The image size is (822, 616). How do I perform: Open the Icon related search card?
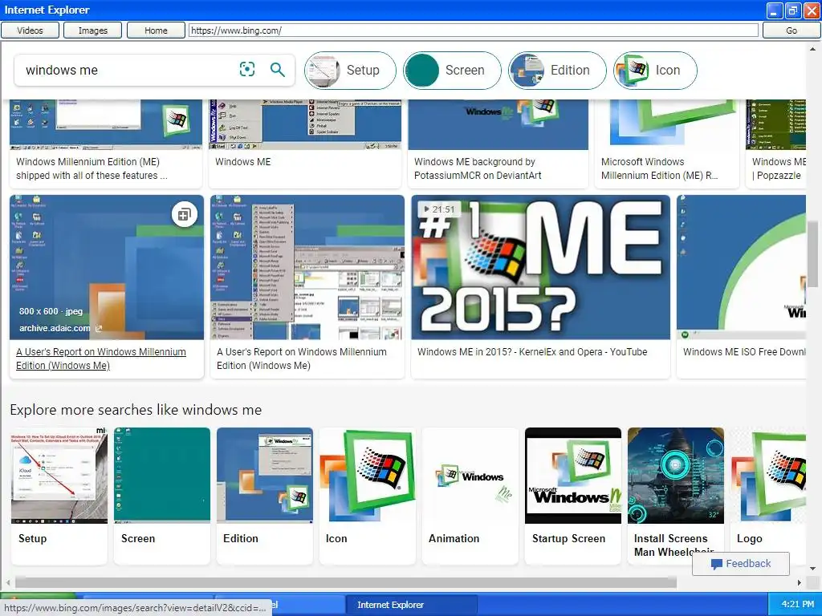368,496
